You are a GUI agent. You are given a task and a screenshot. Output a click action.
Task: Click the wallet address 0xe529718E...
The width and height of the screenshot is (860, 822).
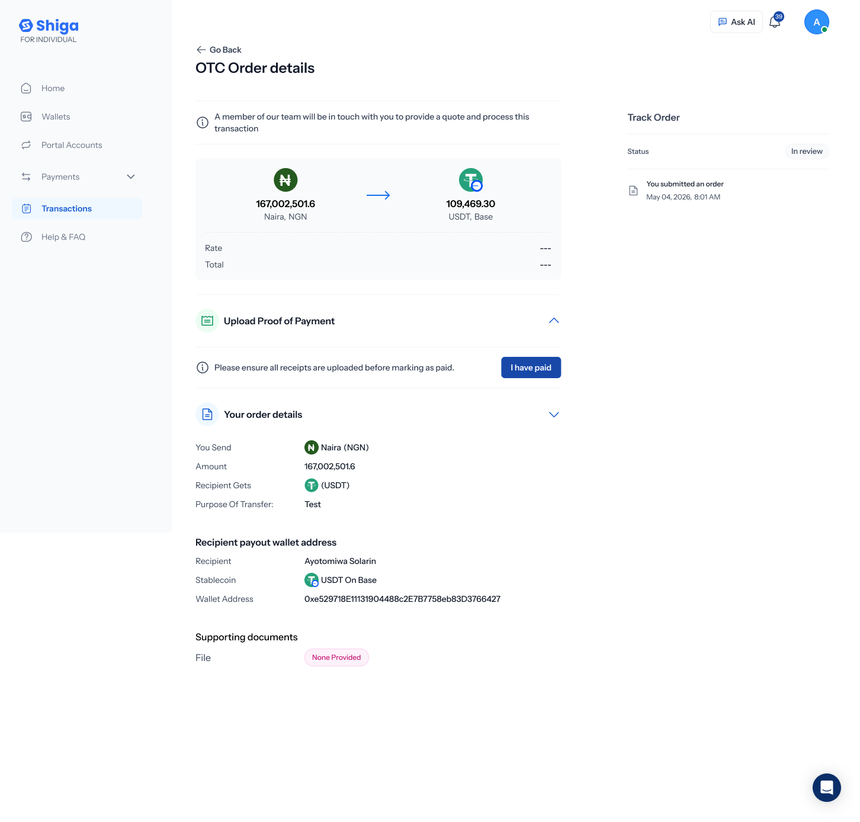coord(402,599)
